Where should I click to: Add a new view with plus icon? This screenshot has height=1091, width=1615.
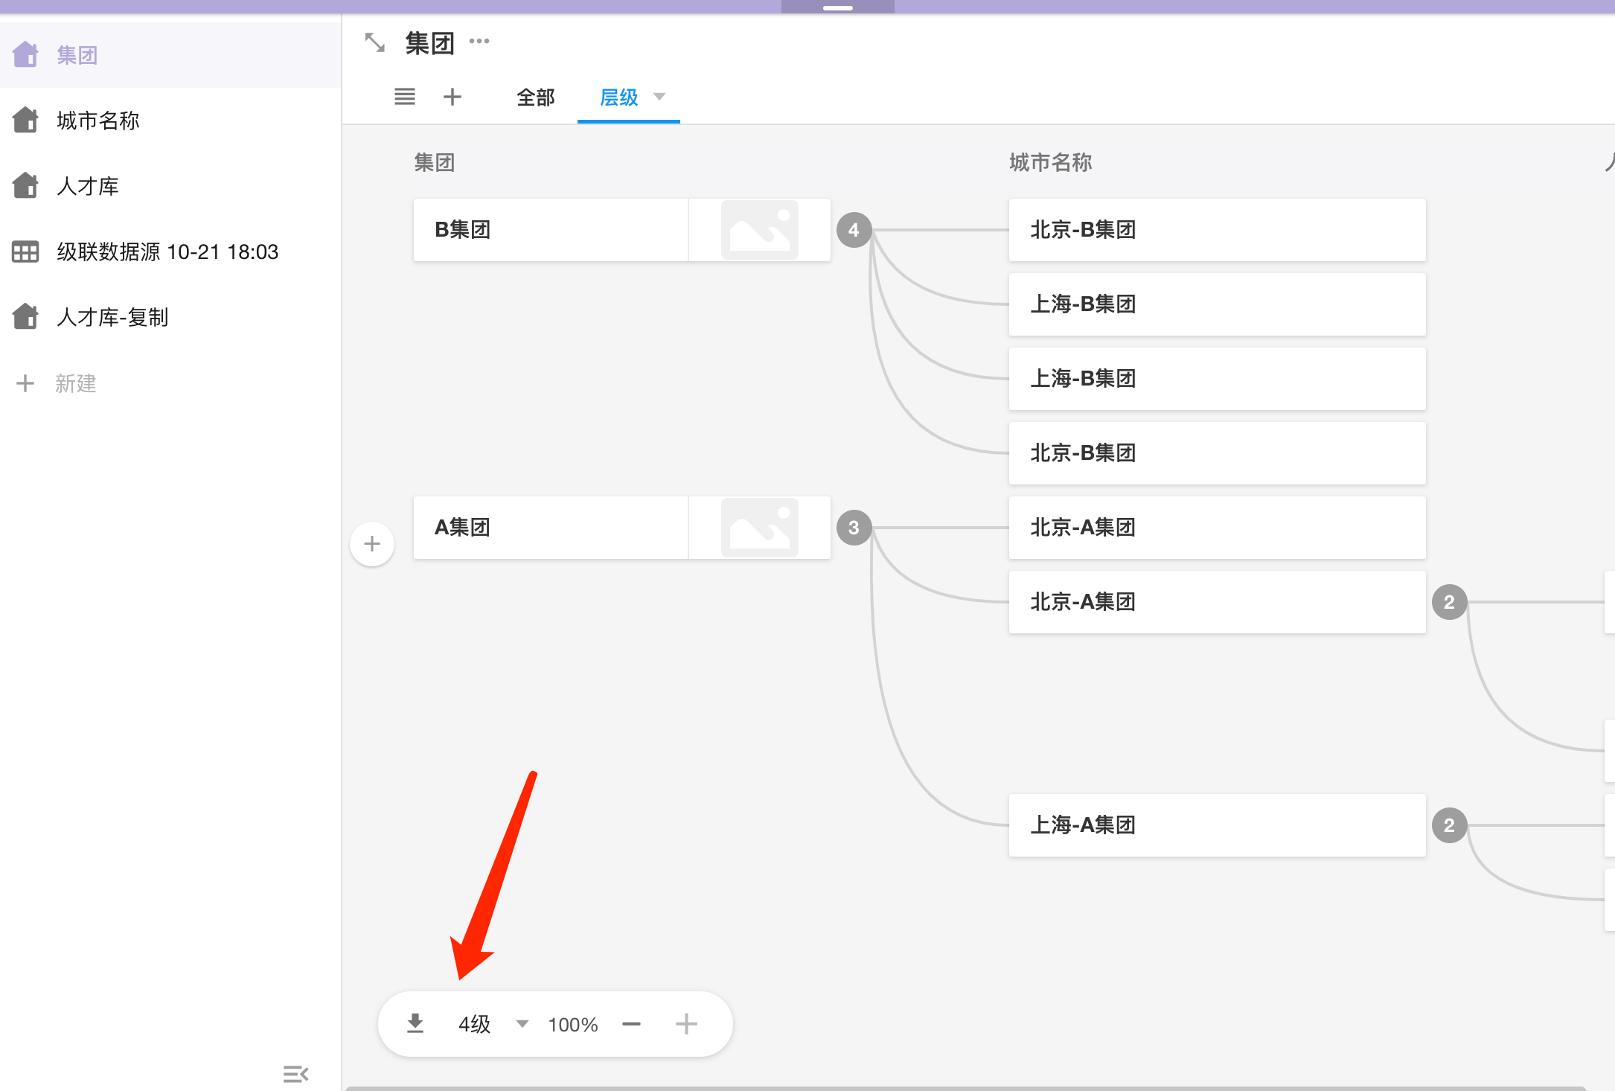pyautogui.click(x=452, y=97)
